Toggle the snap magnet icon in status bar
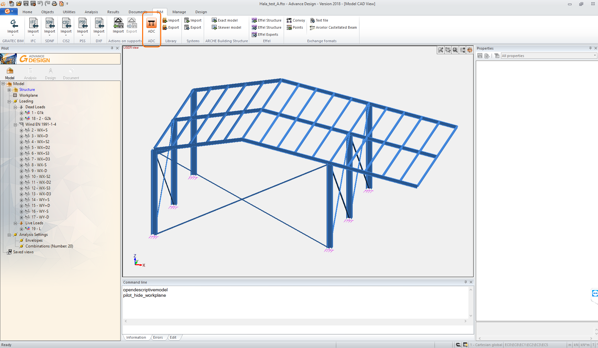Screen dimensions: 598x348 pos(458,345)
